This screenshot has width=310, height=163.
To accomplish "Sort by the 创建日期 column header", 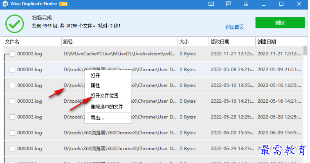I will [279, 42].
